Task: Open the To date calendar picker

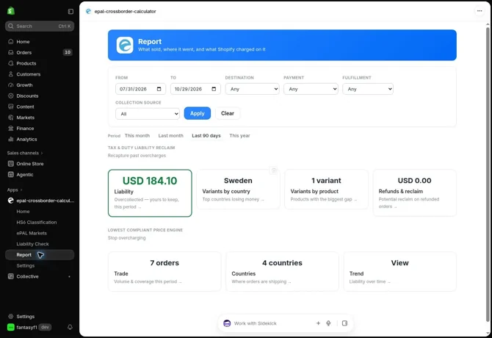Action: coord(214,89)
